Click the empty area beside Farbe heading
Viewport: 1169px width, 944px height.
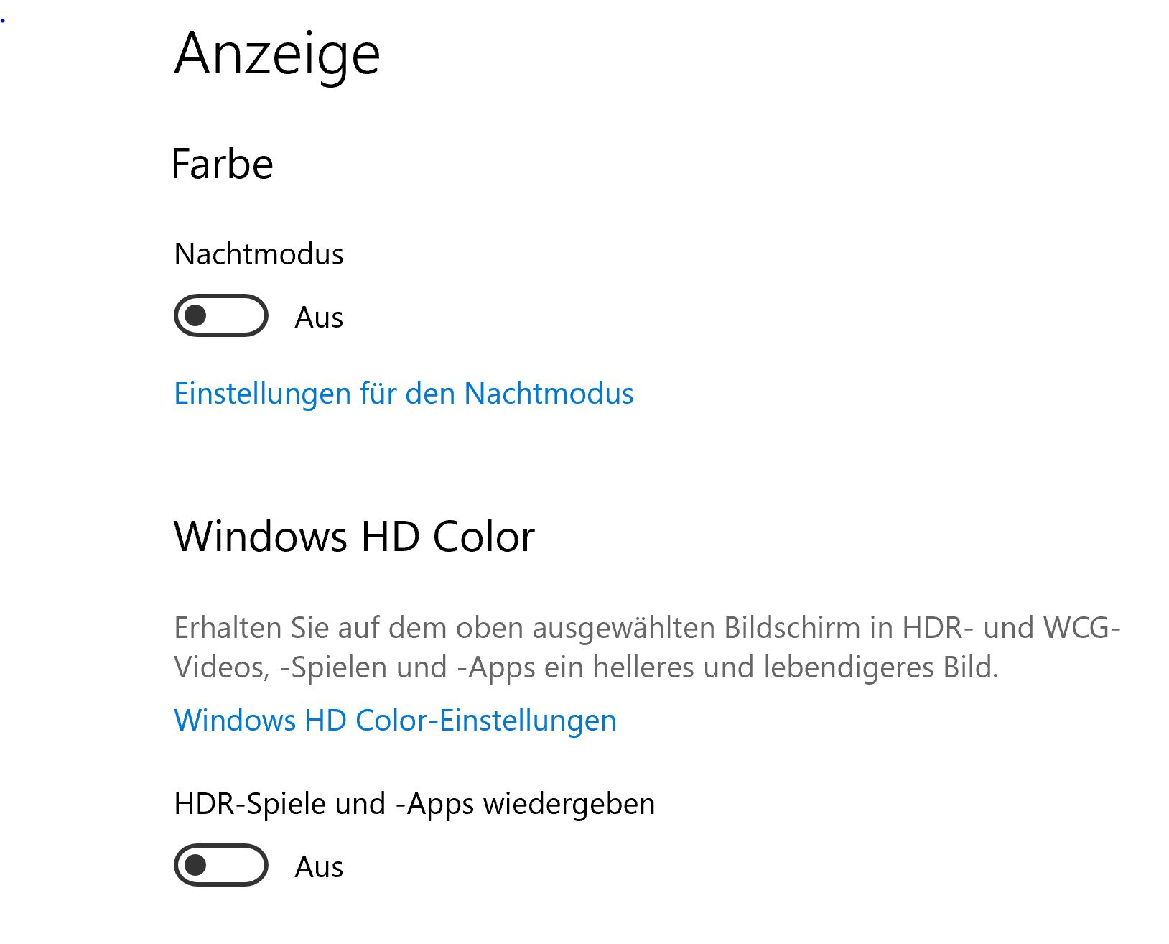click(574, 163)
